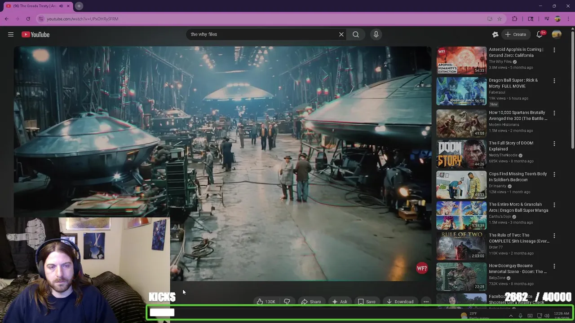Search with your voice microphone button
The width and height of the screenshot is (575, 323).
(x=376, y=34)
